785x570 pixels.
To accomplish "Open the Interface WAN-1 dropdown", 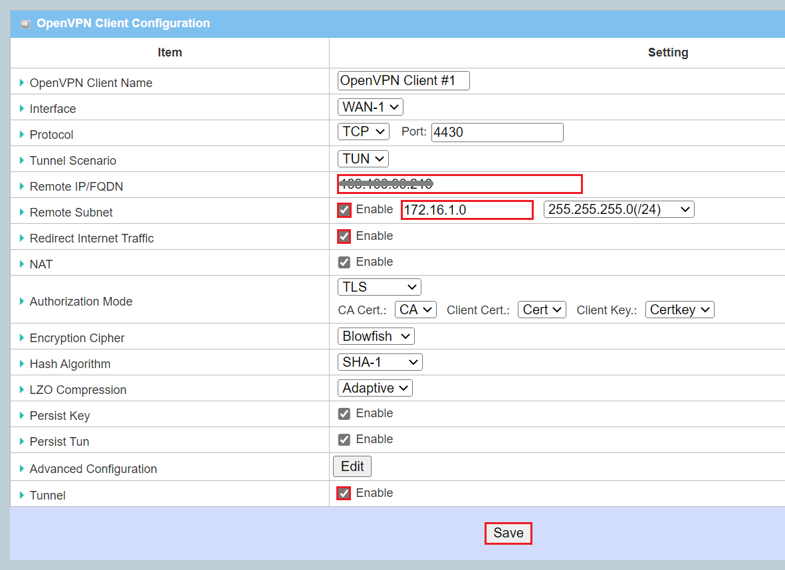I will 370,107.
